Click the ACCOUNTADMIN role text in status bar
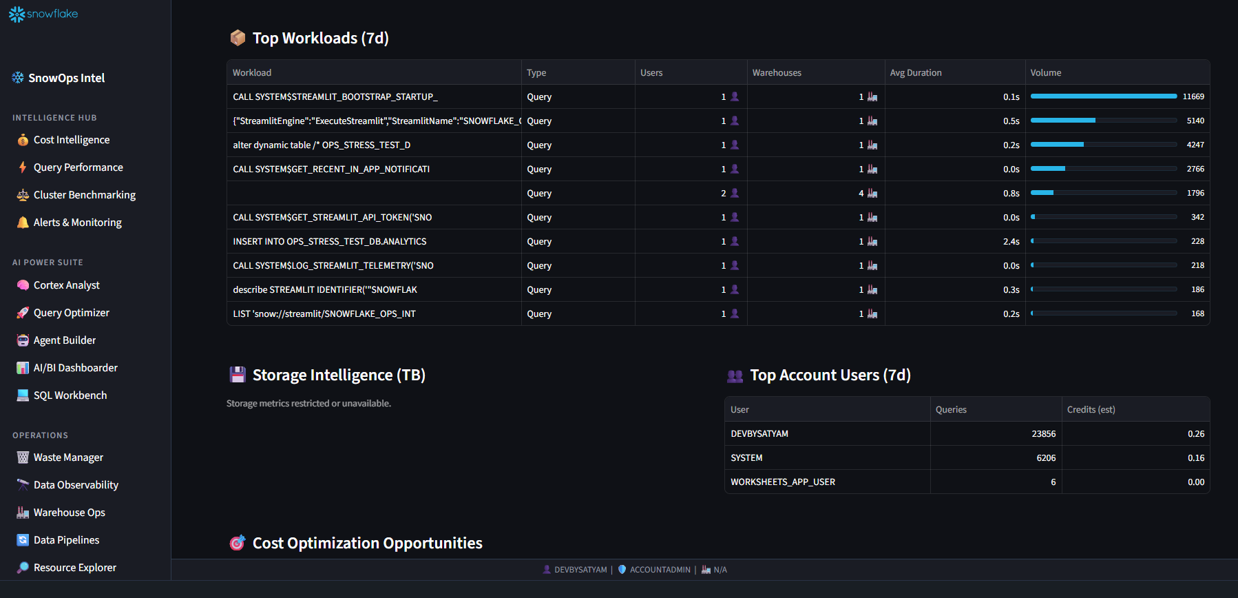This screenshot has height=598, width=1238. coord(660,570)
